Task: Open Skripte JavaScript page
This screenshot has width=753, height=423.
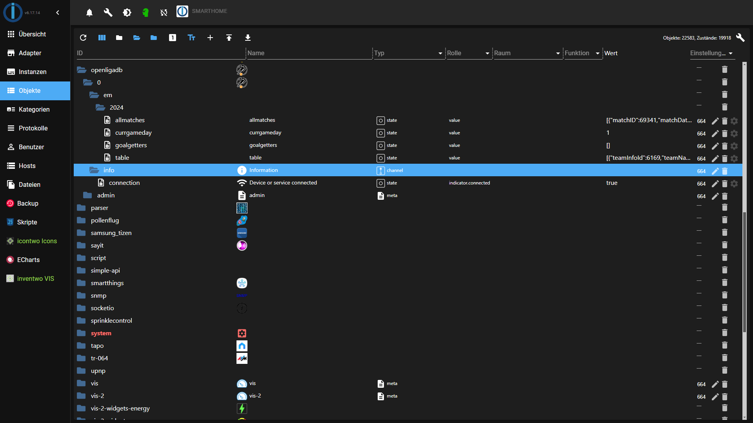Action: 35,222
